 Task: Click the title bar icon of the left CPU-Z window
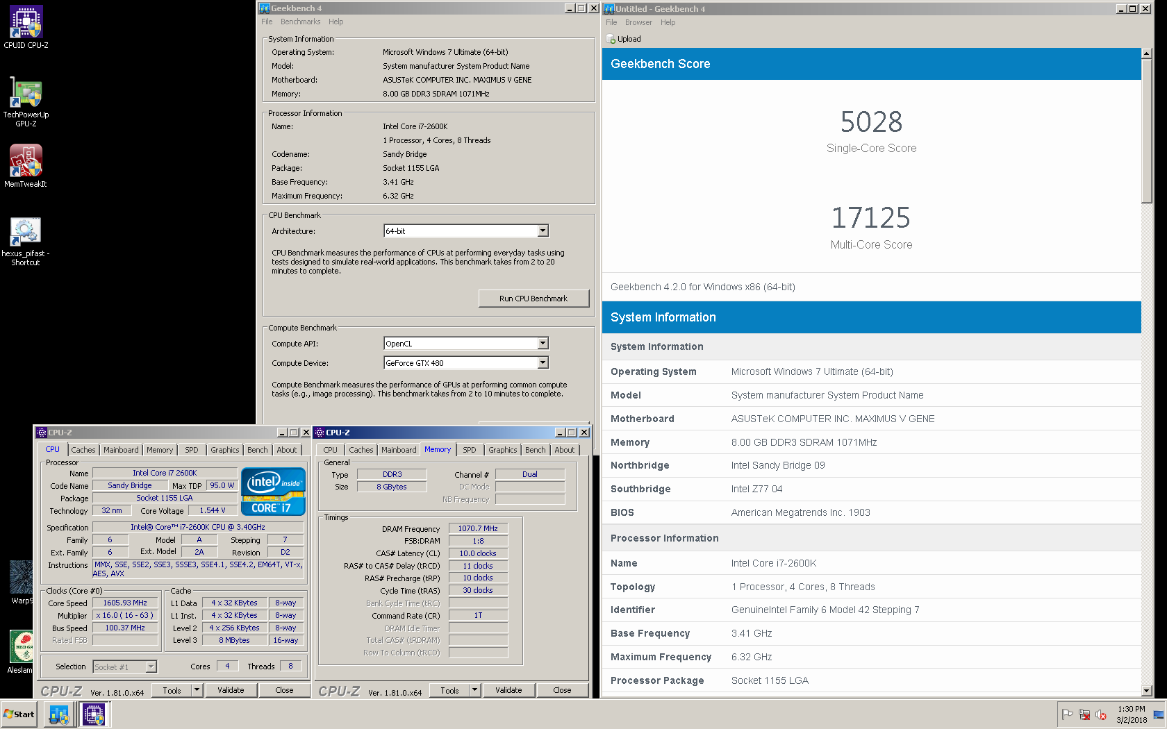(41, 433)
